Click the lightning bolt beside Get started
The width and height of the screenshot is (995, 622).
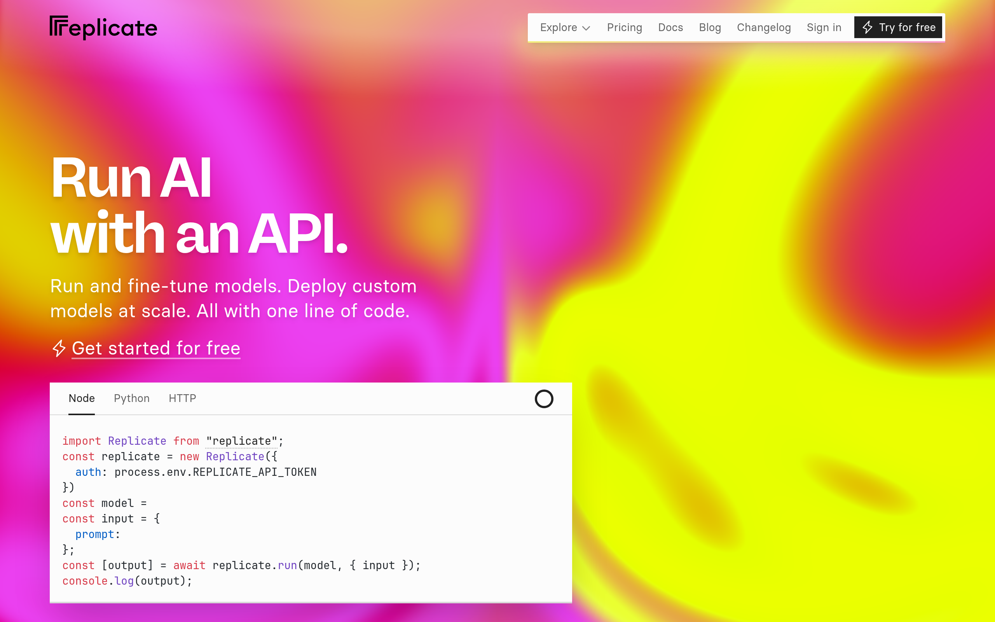59,348
